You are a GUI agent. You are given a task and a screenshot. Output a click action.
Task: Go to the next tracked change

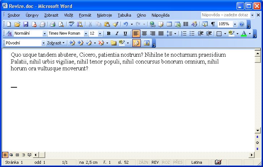pos(81,43)
